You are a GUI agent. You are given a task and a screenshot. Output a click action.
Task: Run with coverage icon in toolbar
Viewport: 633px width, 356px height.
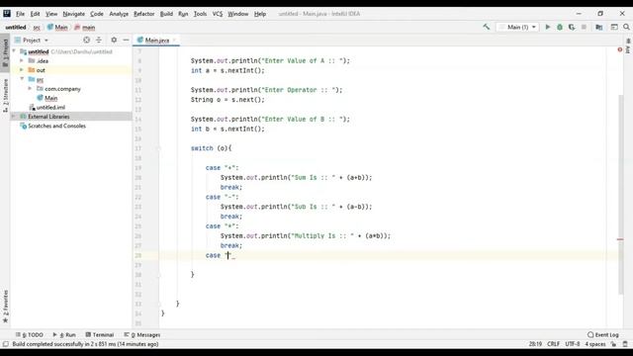[572, 27]
